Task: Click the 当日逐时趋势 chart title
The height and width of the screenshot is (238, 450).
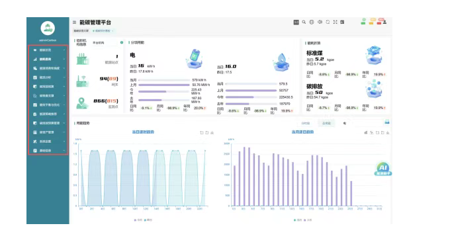Action: pos(143,132)
